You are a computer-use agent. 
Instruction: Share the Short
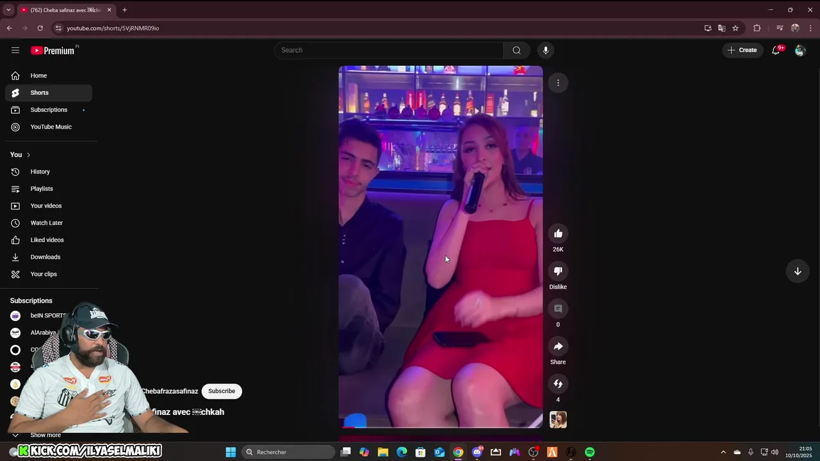tap(558, 346)
